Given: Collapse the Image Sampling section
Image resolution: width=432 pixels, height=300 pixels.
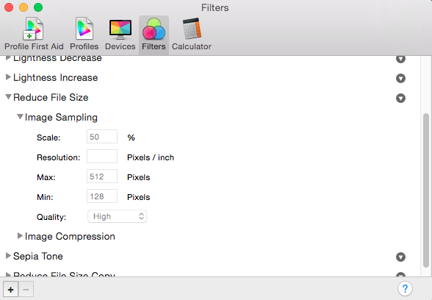Looking at the screenshot, I should (x=20, y=117).
